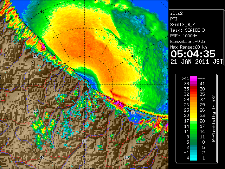Click the "Reflectivity in dBZ" legend title
Image resolution: width=225 pixels, height=169 pixels.
(214, 118)
